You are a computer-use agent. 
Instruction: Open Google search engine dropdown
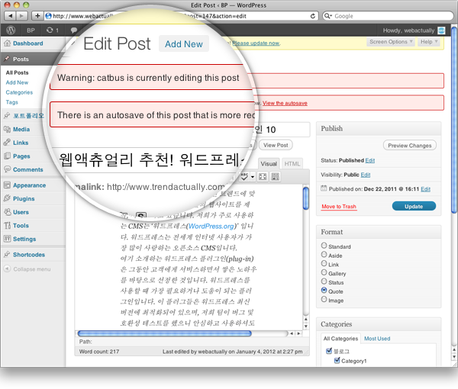(x=328, y=16)
